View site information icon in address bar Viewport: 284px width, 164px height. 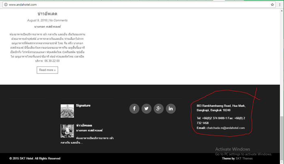[x=4, y=4]
